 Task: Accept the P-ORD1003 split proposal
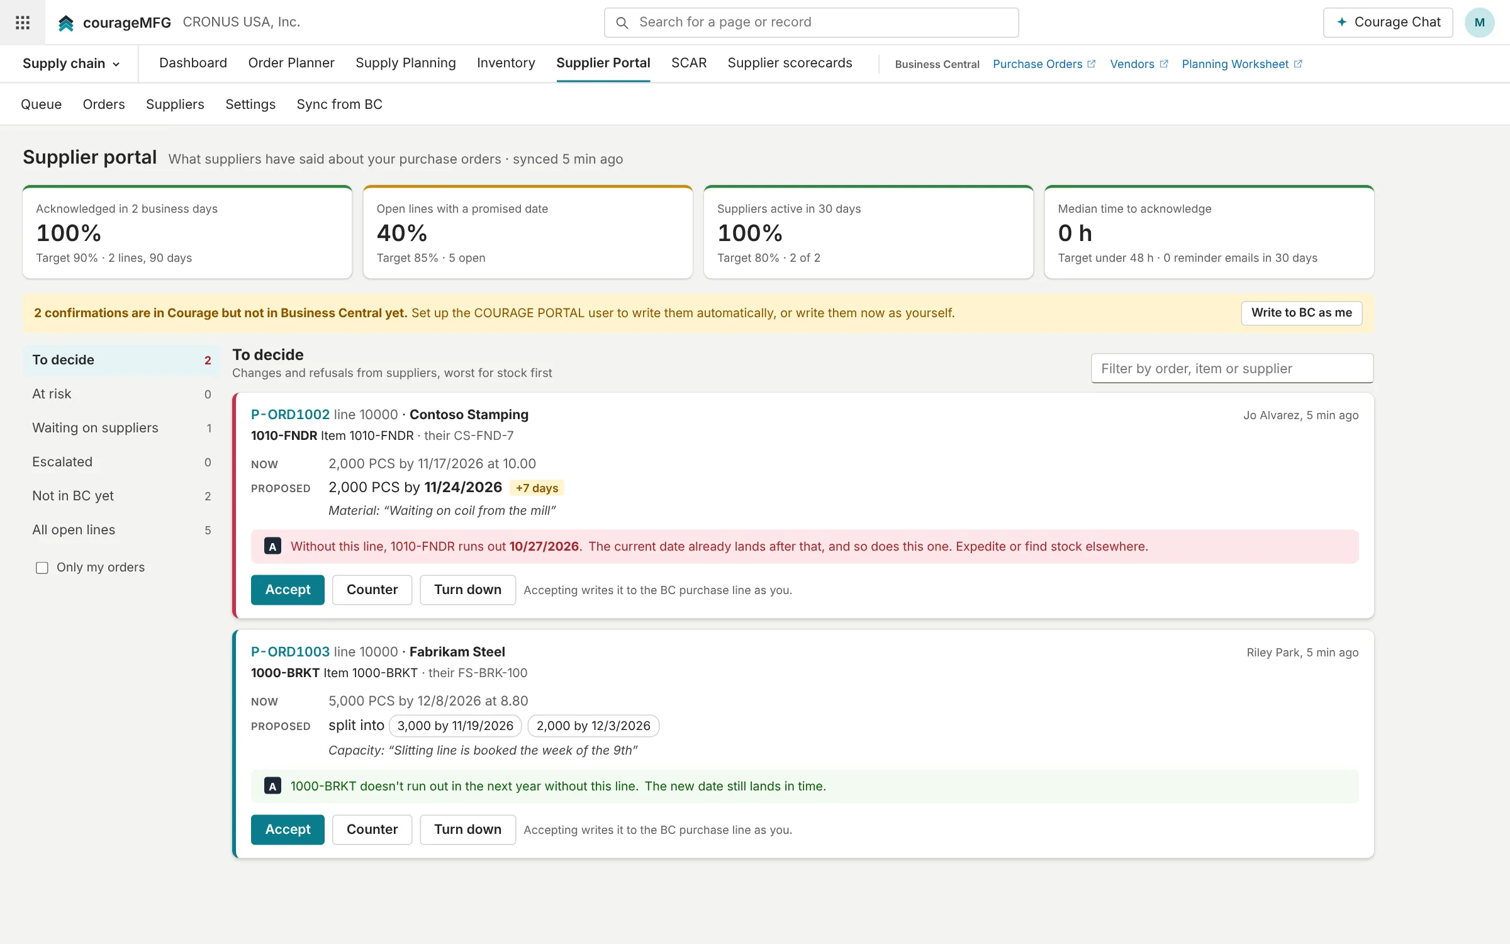pyautogui.click(x=288, y=829)
